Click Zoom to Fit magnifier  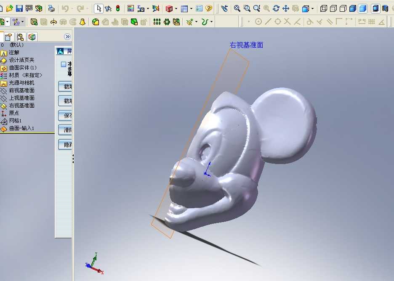[237, 8]
